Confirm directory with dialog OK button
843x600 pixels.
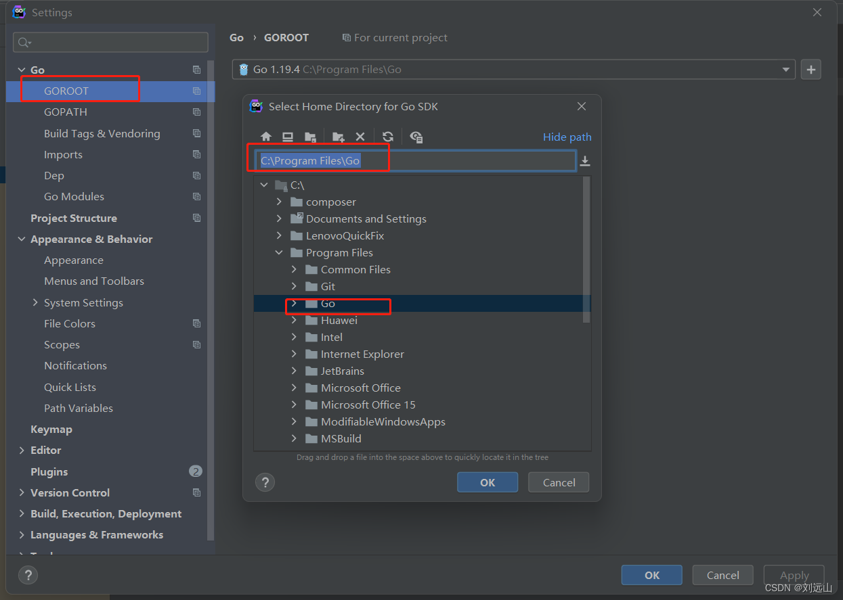[x=488, y=482]
